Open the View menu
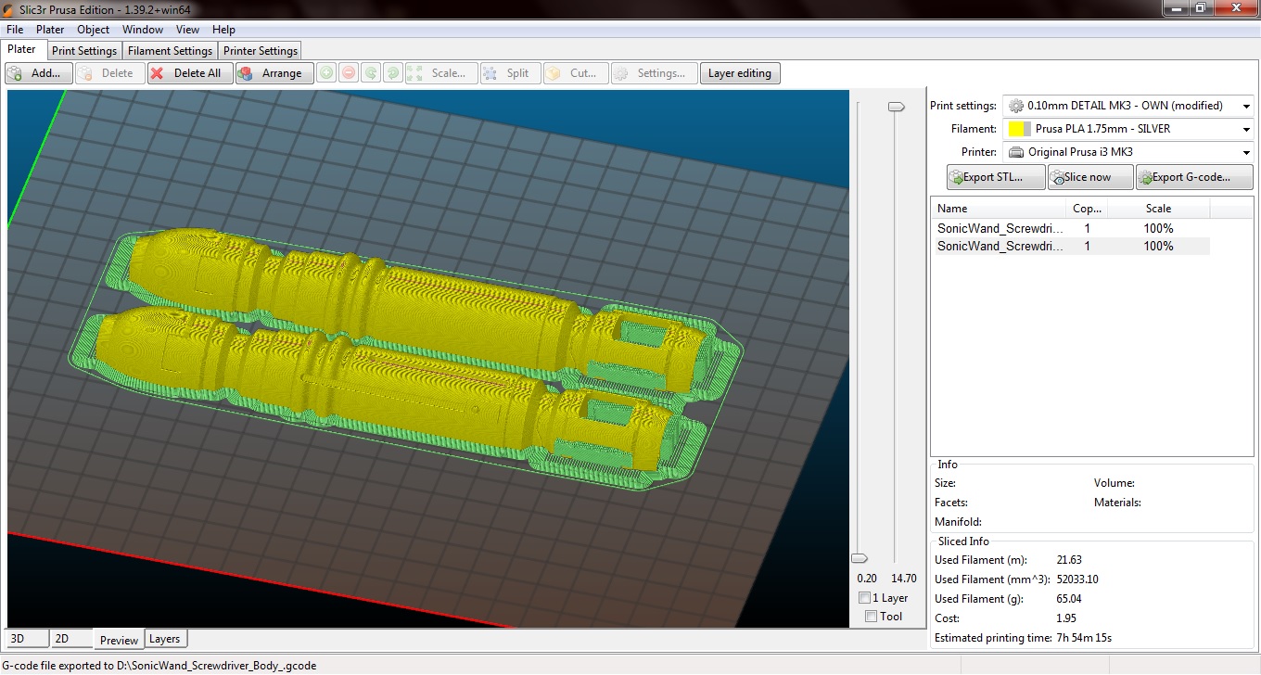 (187, 30)
